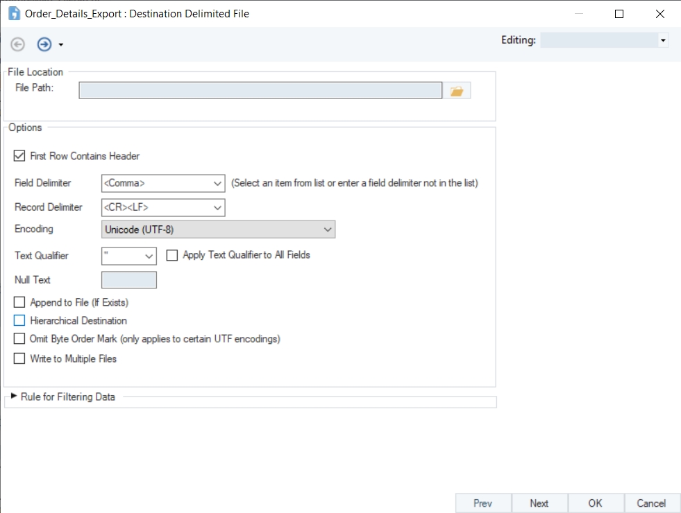The image size is (681, 513).
Task: Expand Rule for Filtering Data section
Action: point(14,397)
